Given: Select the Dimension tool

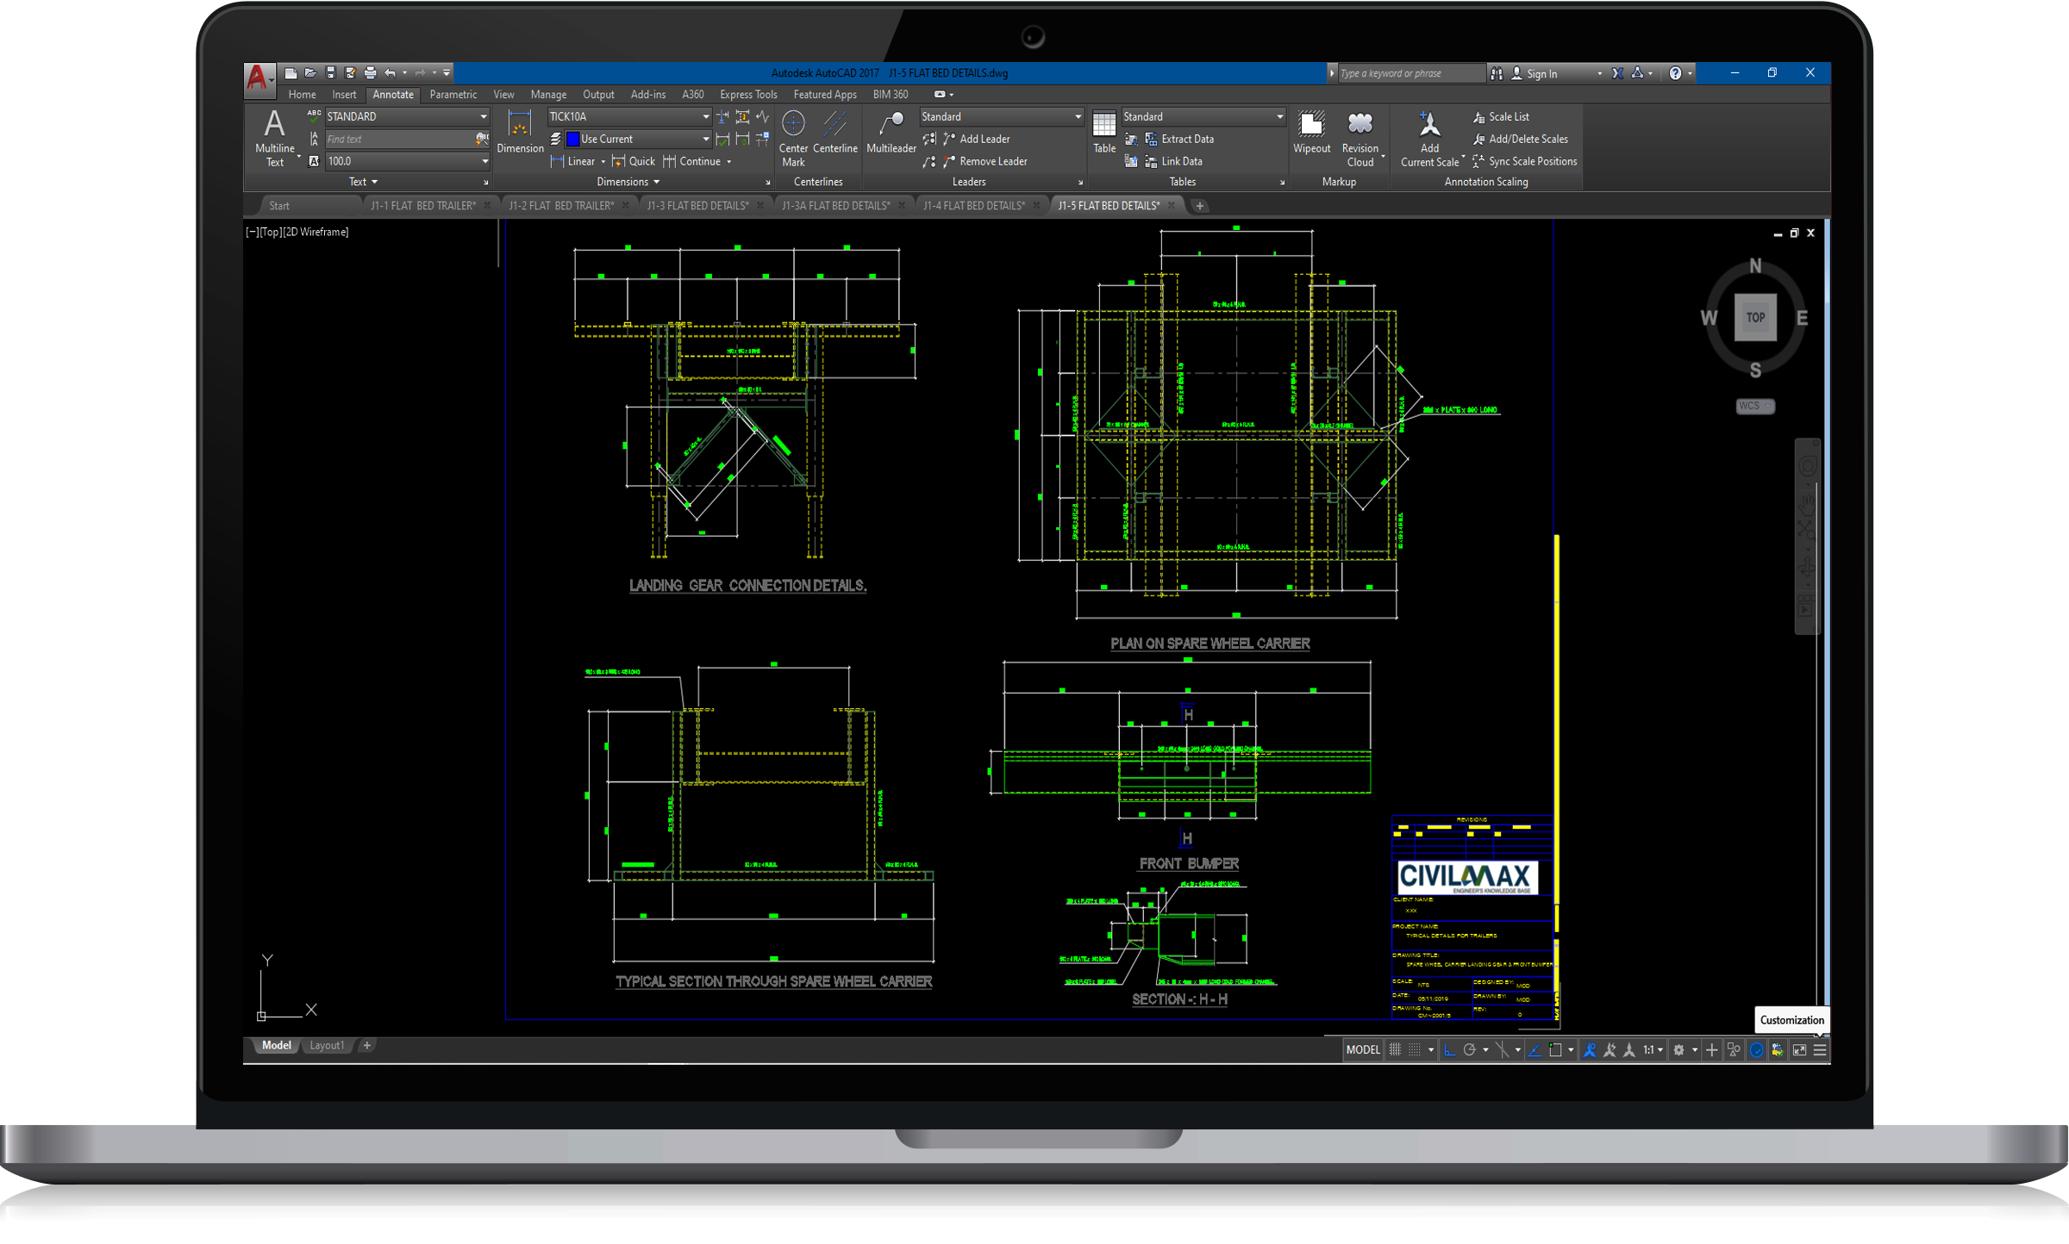Looking at the screenshot, I should [520, 132].
